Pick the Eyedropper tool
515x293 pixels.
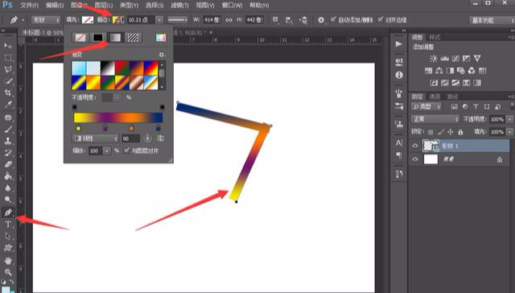(x=8, y=105)
